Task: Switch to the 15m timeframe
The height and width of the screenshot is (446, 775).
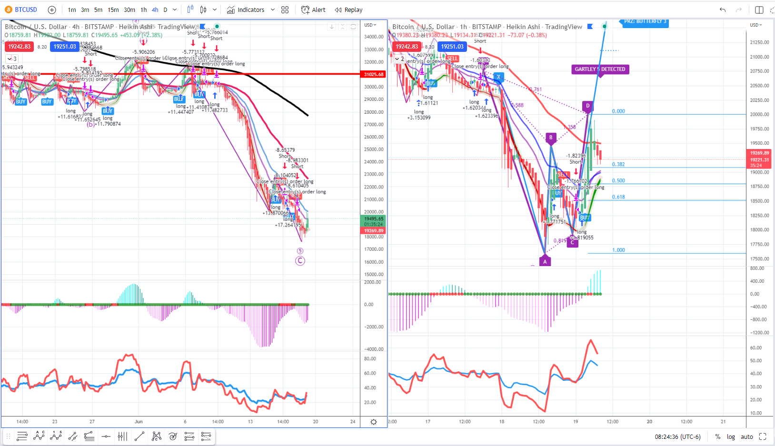Action: (113, 10)
